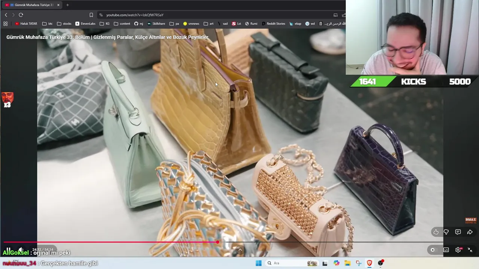Open Task View on the taskbar
This screenshot has height=269, width=479.
click(325, 263)
